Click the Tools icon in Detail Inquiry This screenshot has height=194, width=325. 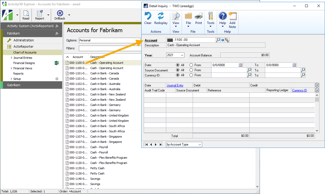point(211,16)
